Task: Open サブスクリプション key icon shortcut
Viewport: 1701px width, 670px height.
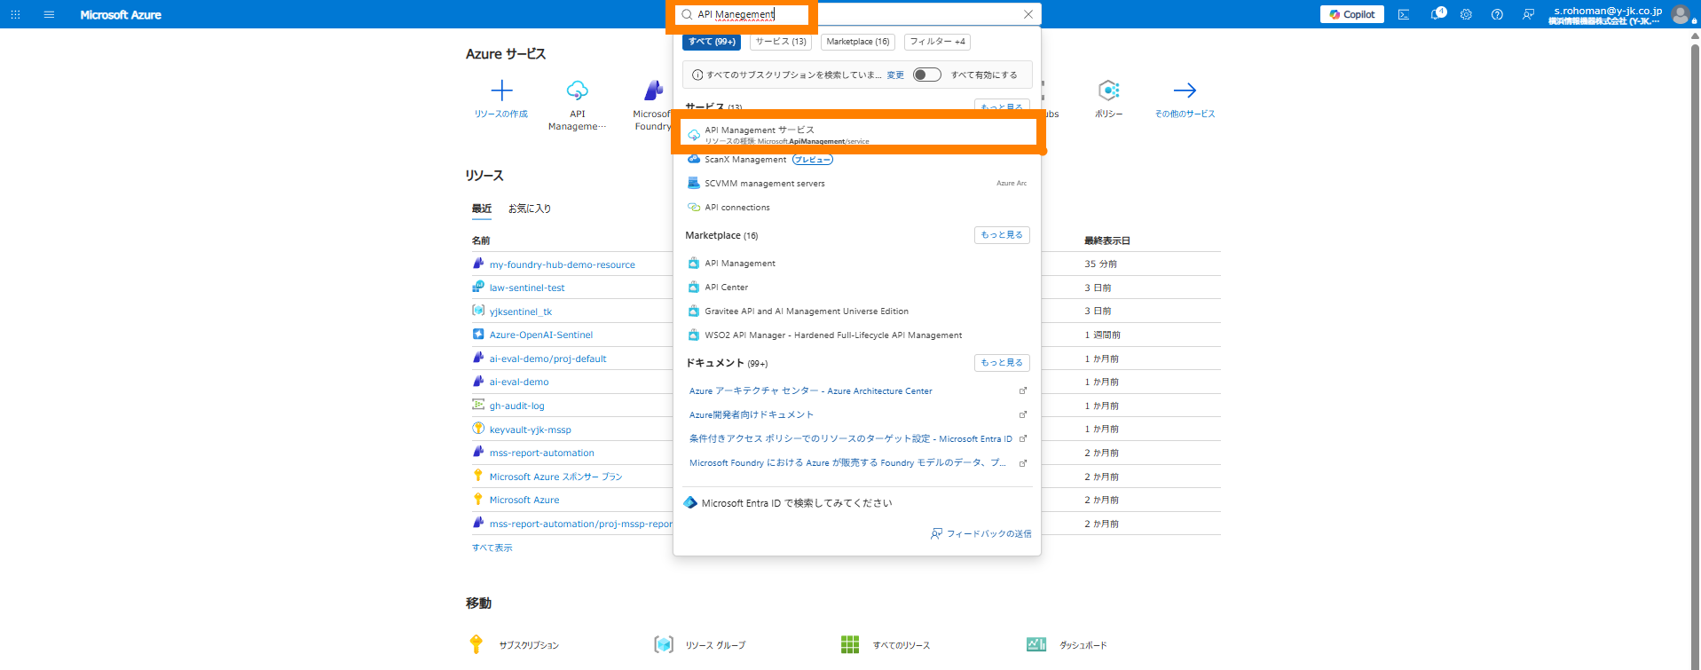Action: pos(476,644)
